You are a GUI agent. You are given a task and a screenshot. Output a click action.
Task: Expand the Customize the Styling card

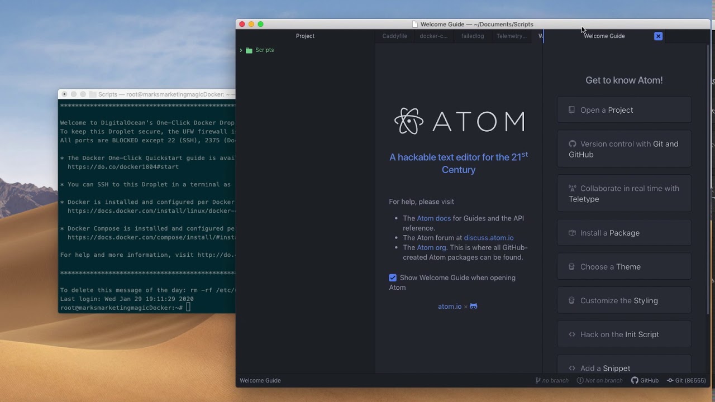click(x=624, y=300)
